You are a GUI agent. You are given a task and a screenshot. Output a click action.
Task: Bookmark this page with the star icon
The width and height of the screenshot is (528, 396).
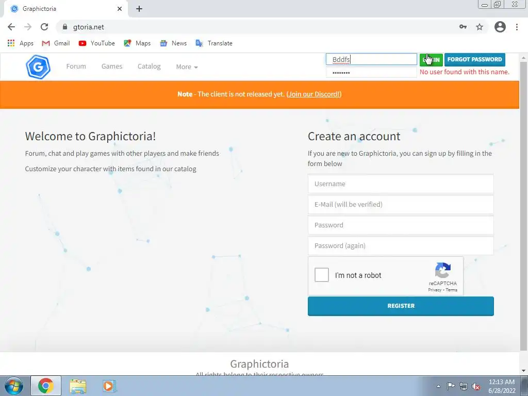480,27
